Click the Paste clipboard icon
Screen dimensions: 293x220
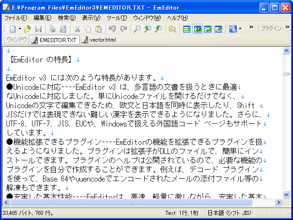(98, 29)
